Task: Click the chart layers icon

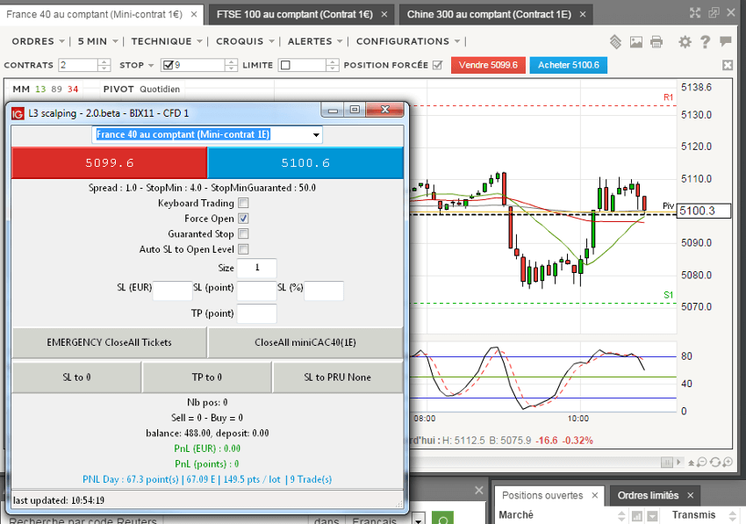Action: pyautogui.click(x=615, y=41)
